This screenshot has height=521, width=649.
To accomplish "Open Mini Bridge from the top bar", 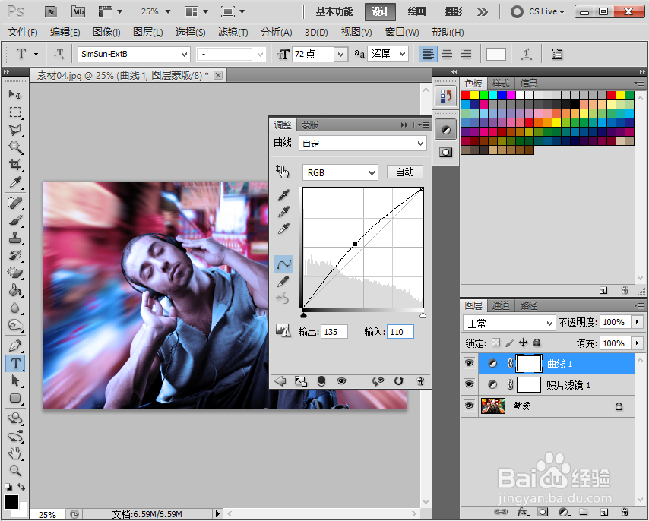I will click(78, 11).
